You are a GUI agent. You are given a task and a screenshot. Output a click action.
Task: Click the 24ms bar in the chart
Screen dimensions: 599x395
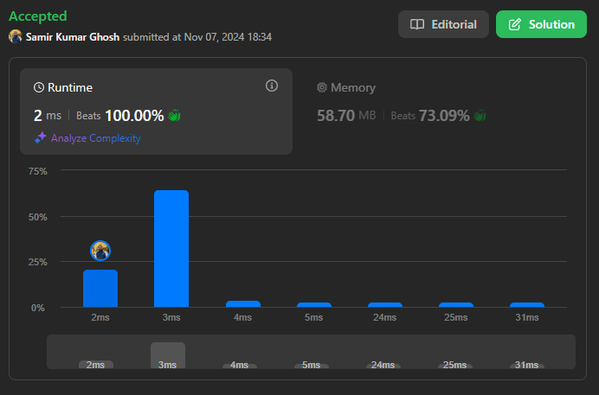pyautogui.click(x=384, y=304)
